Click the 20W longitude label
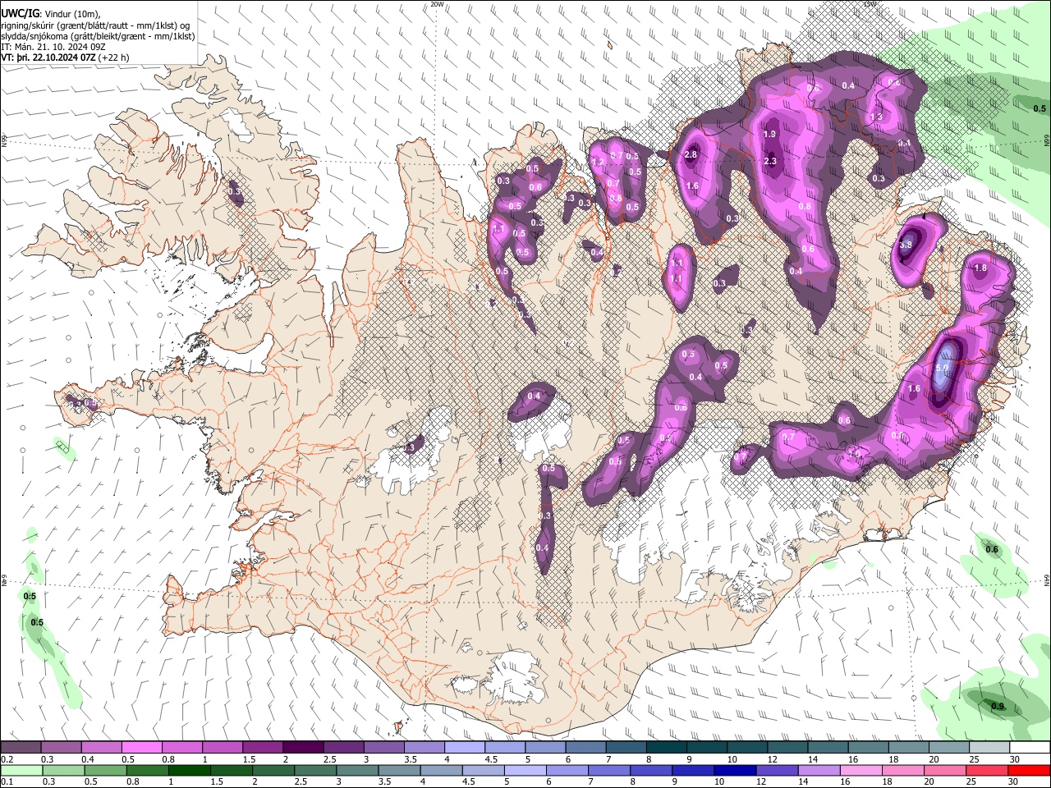1051x788 pixels. coord(437,4)
